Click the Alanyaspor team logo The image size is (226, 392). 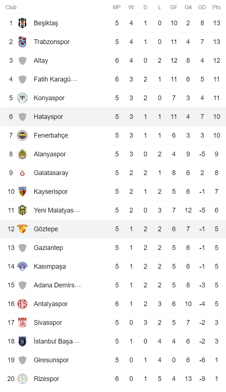tap(22, 154)
